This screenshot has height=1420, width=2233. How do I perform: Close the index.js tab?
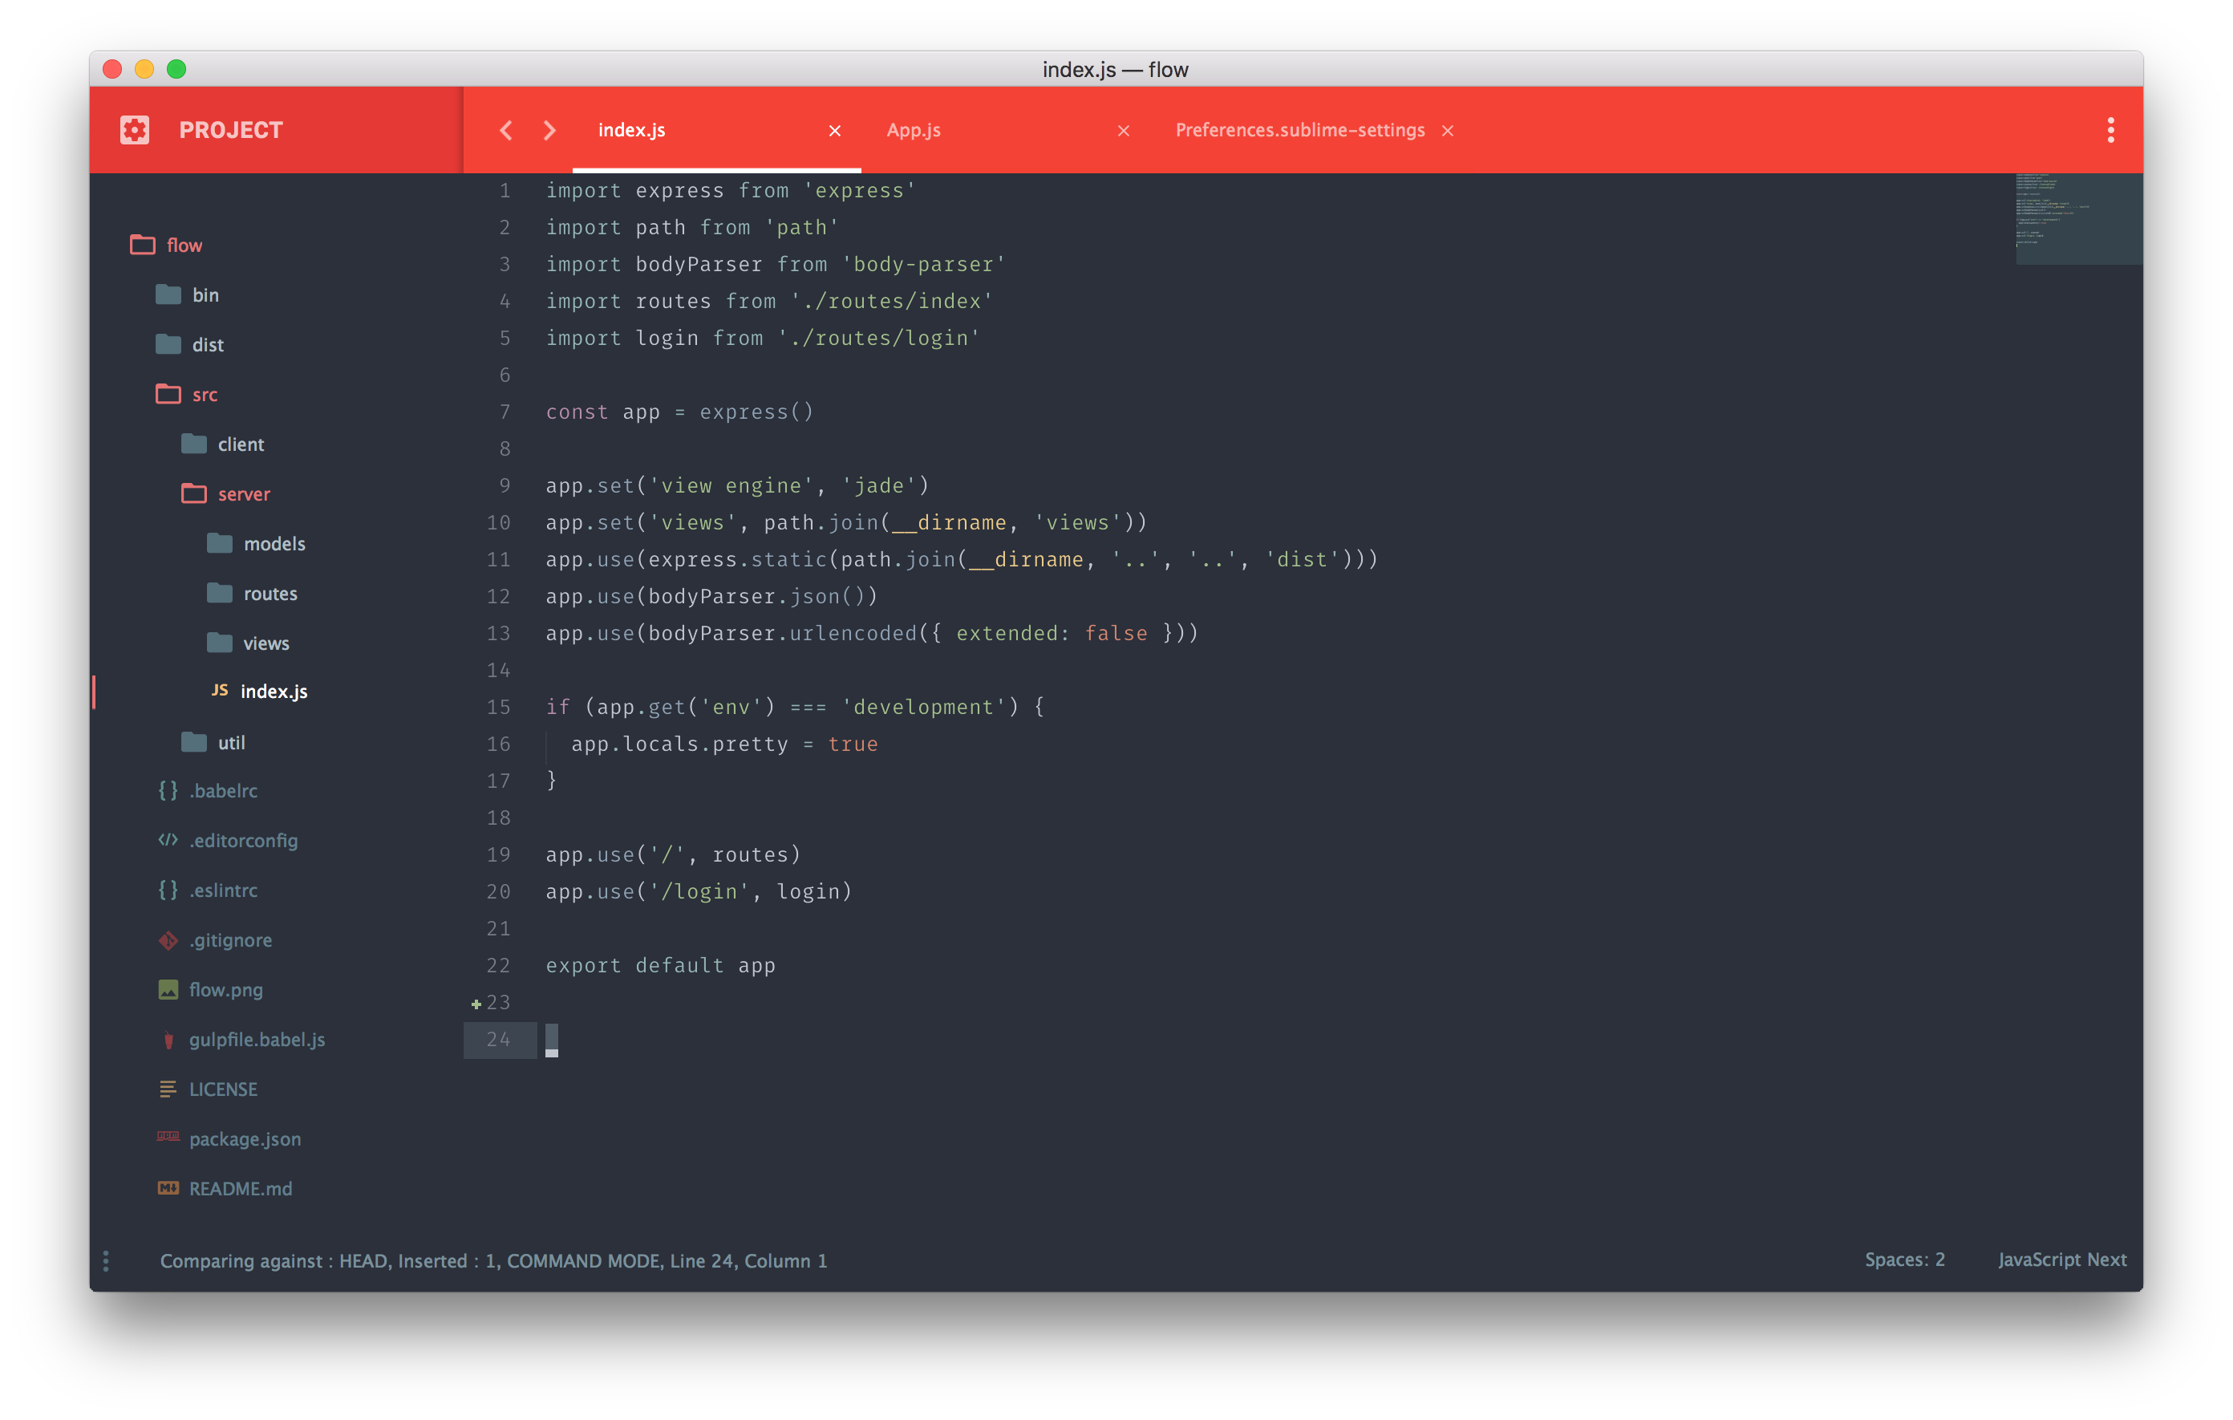[835, 131]
